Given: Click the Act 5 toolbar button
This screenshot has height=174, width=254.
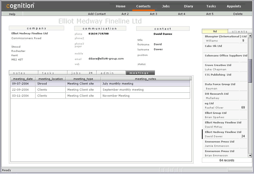Looking at the screenshot, I should (210, 14).
